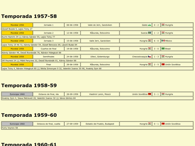Click the Jornada 3 cell
The image size is (195, 146).
[x=48, y=41]
